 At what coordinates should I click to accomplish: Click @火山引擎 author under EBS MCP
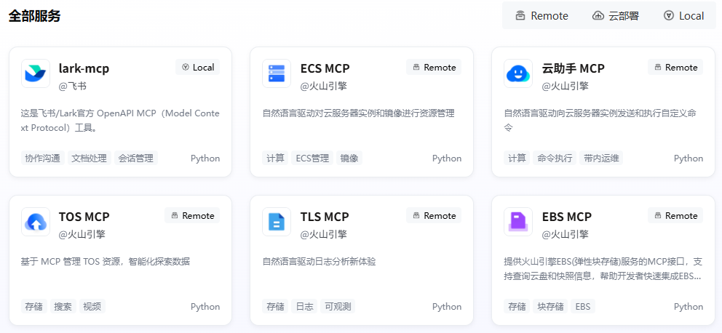pyautogui.click(x=565, y=235)
